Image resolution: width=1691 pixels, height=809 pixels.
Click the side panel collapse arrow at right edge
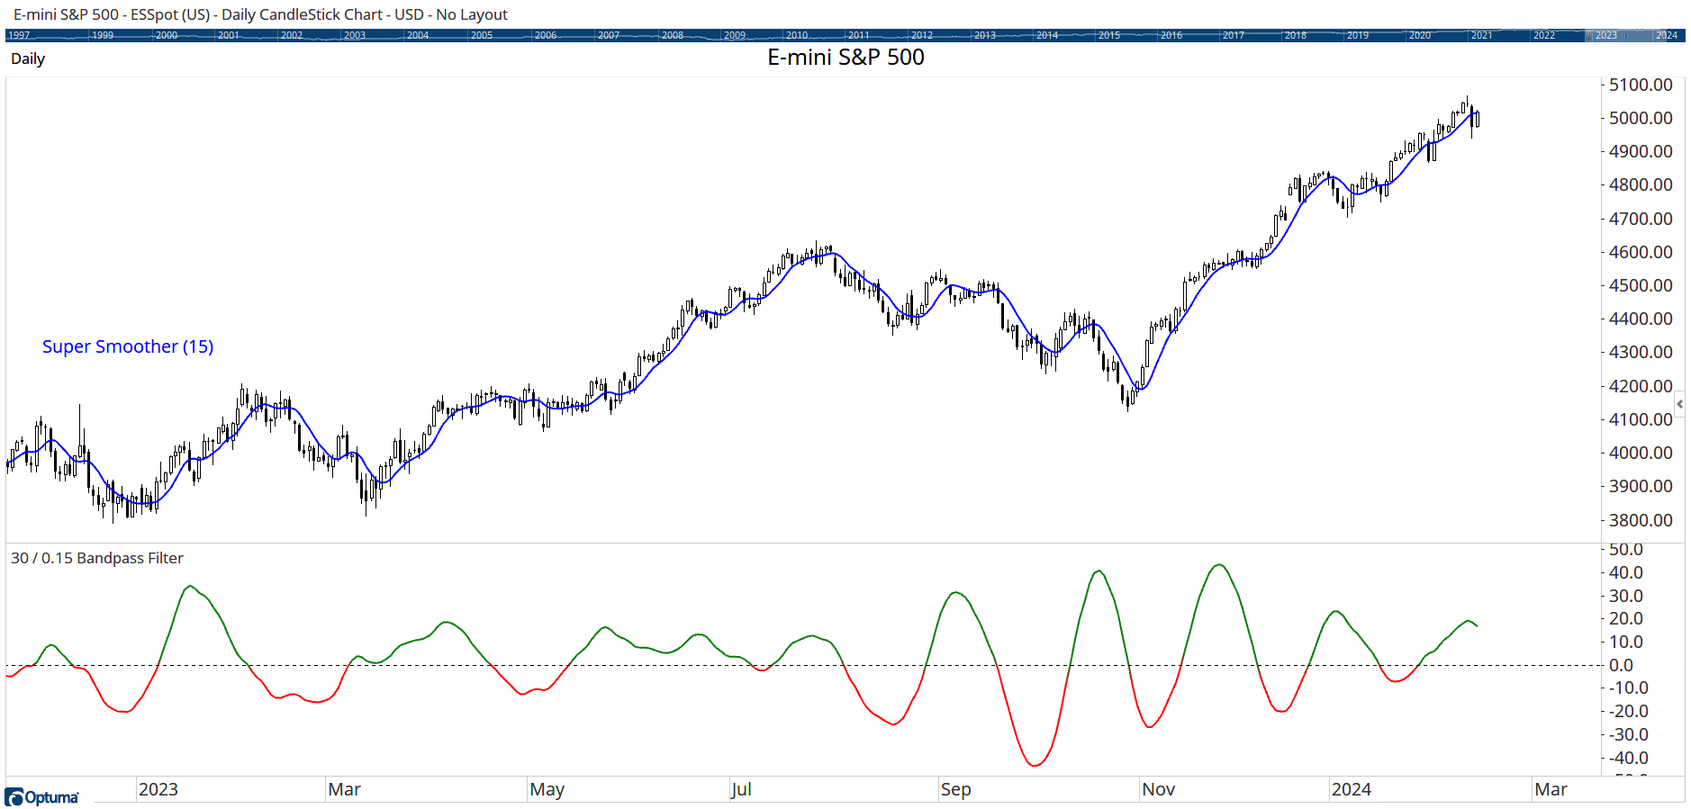(x=1679, y=404)
